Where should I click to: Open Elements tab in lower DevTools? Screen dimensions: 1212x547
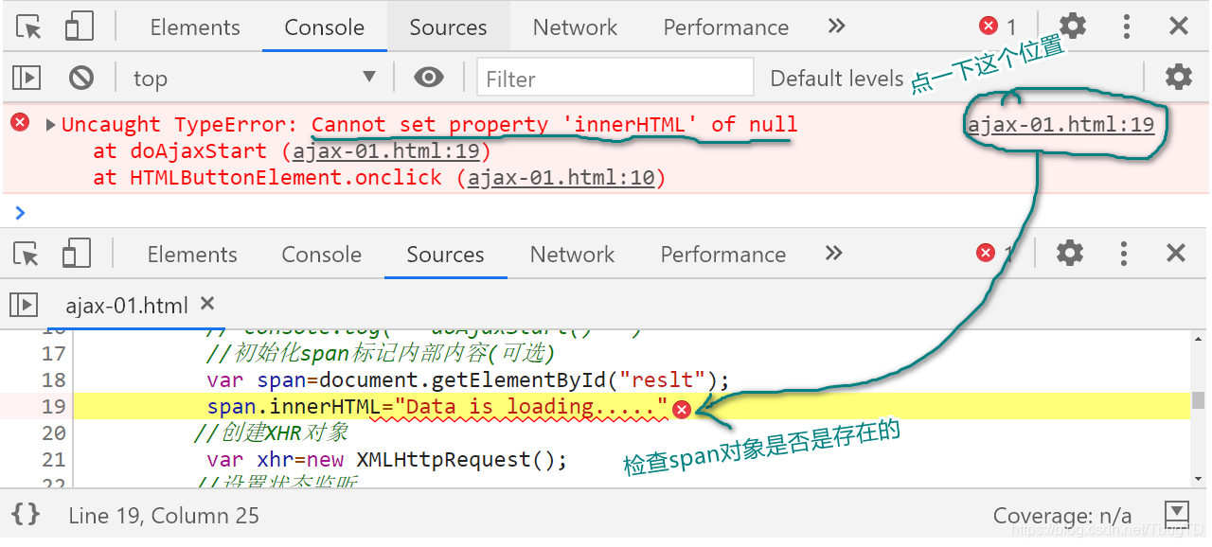click(192, 255)
